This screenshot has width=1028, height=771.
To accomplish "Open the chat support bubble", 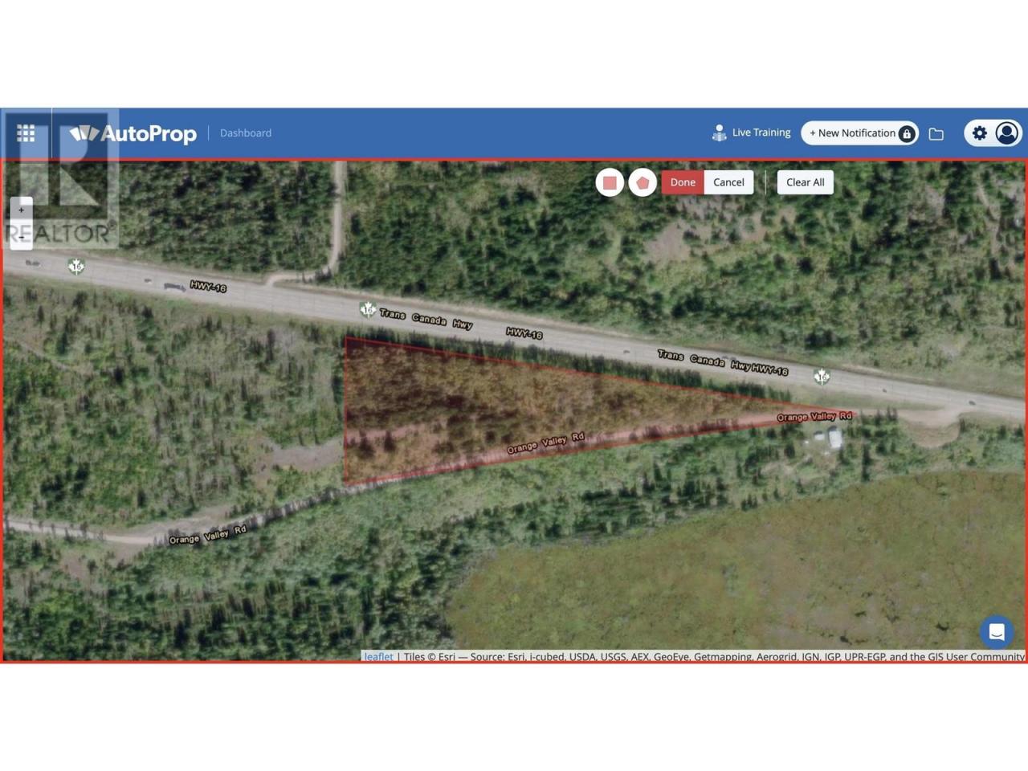I will [997, 632].
